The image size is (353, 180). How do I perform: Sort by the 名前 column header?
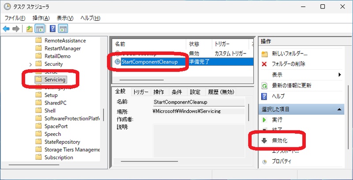(150, 44)
